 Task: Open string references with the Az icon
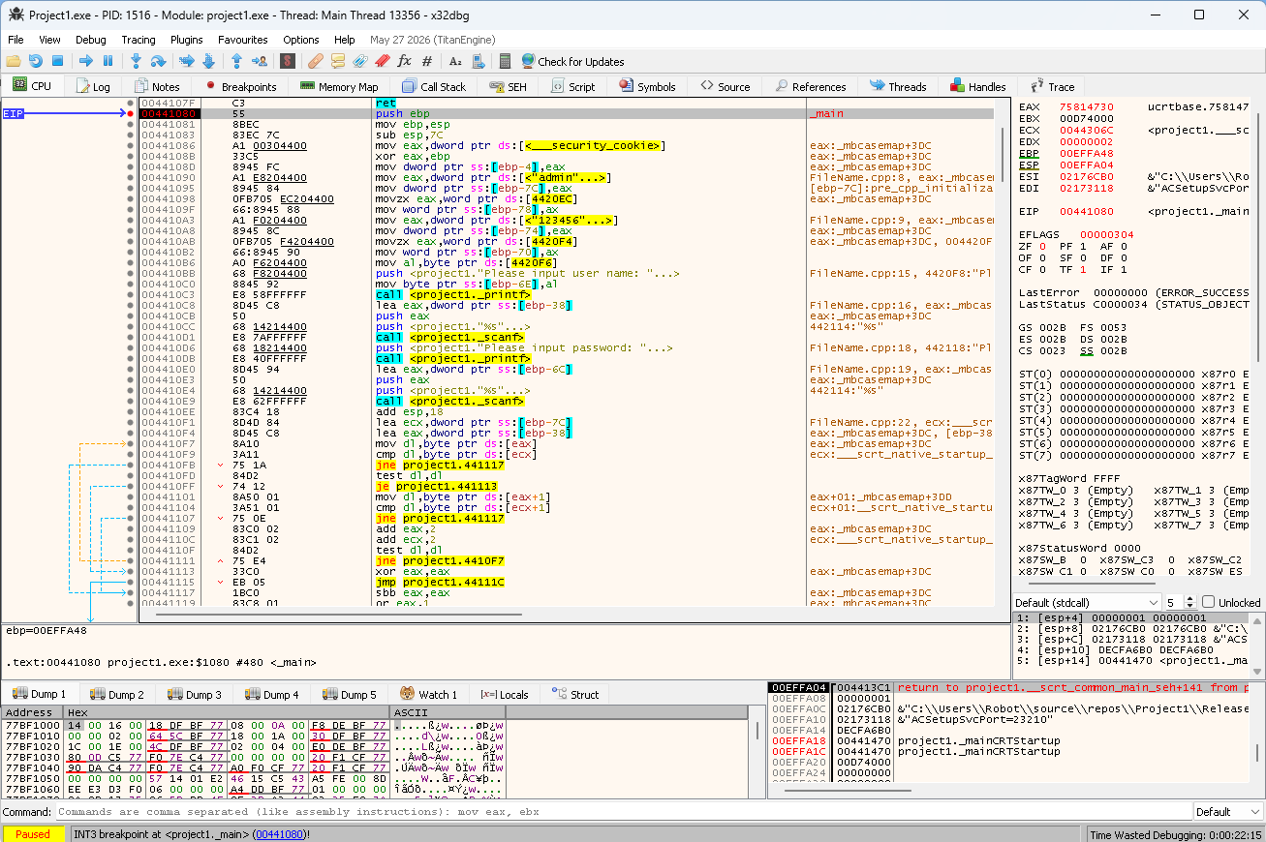[x=455, y=61]
